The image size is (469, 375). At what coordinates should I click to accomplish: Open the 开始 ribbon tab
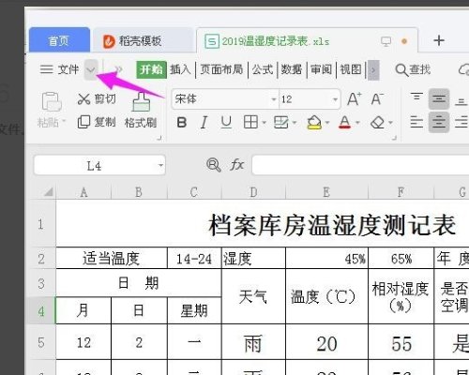click(x=151, y=69)
